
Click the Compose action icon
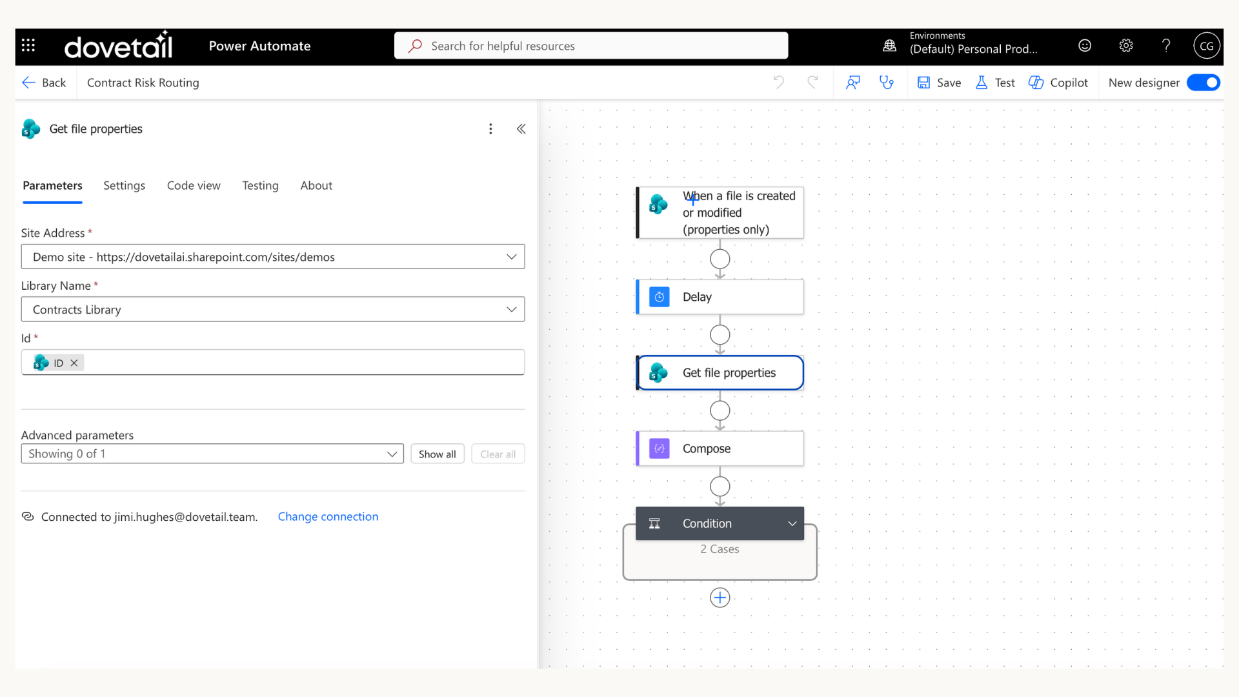click(x=659, y=449)
